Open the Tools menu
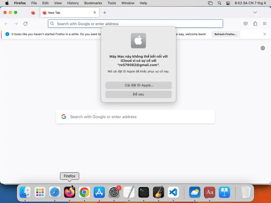Viewport: 271px width, 203px height. (112, 3)
